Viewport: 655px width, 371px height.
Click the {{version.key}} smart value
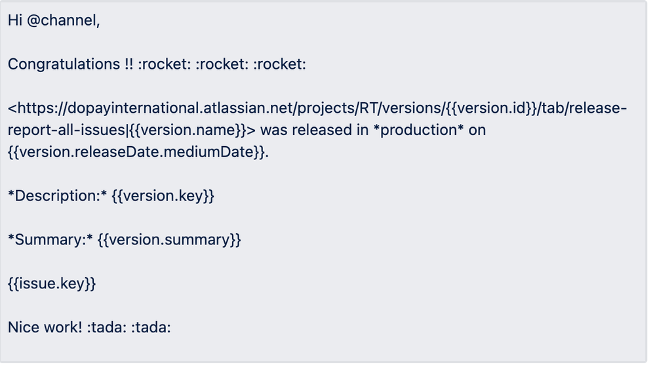click(163, 196)
